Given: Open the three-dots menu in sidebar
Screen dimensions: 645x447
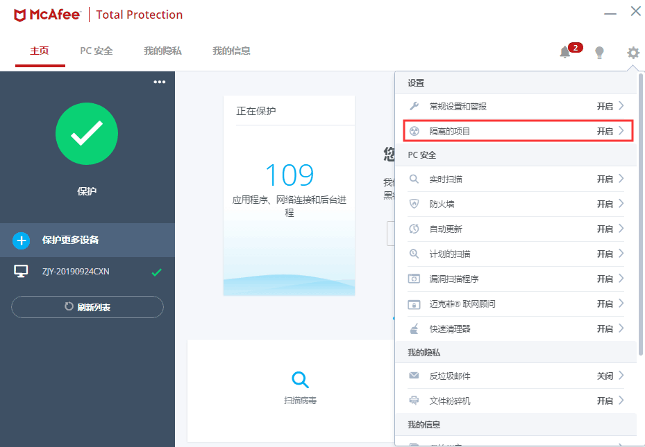Looking at the screenshot, I should pyautogui.click(x=160, y=82).
